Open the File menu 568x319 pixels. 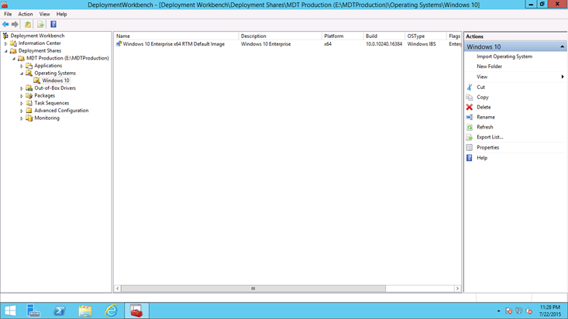click(8, 14)
